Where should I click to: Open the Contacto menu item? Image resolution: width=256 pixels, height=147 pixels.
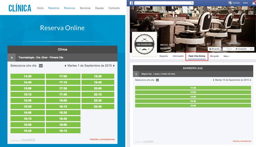(114, 8)
